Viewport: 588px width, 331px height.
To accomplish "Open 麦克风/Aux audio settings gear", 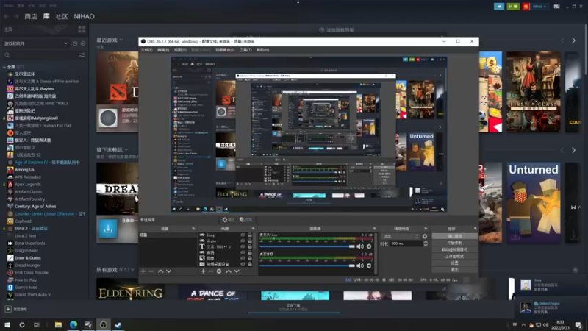I will pos(369,246).
